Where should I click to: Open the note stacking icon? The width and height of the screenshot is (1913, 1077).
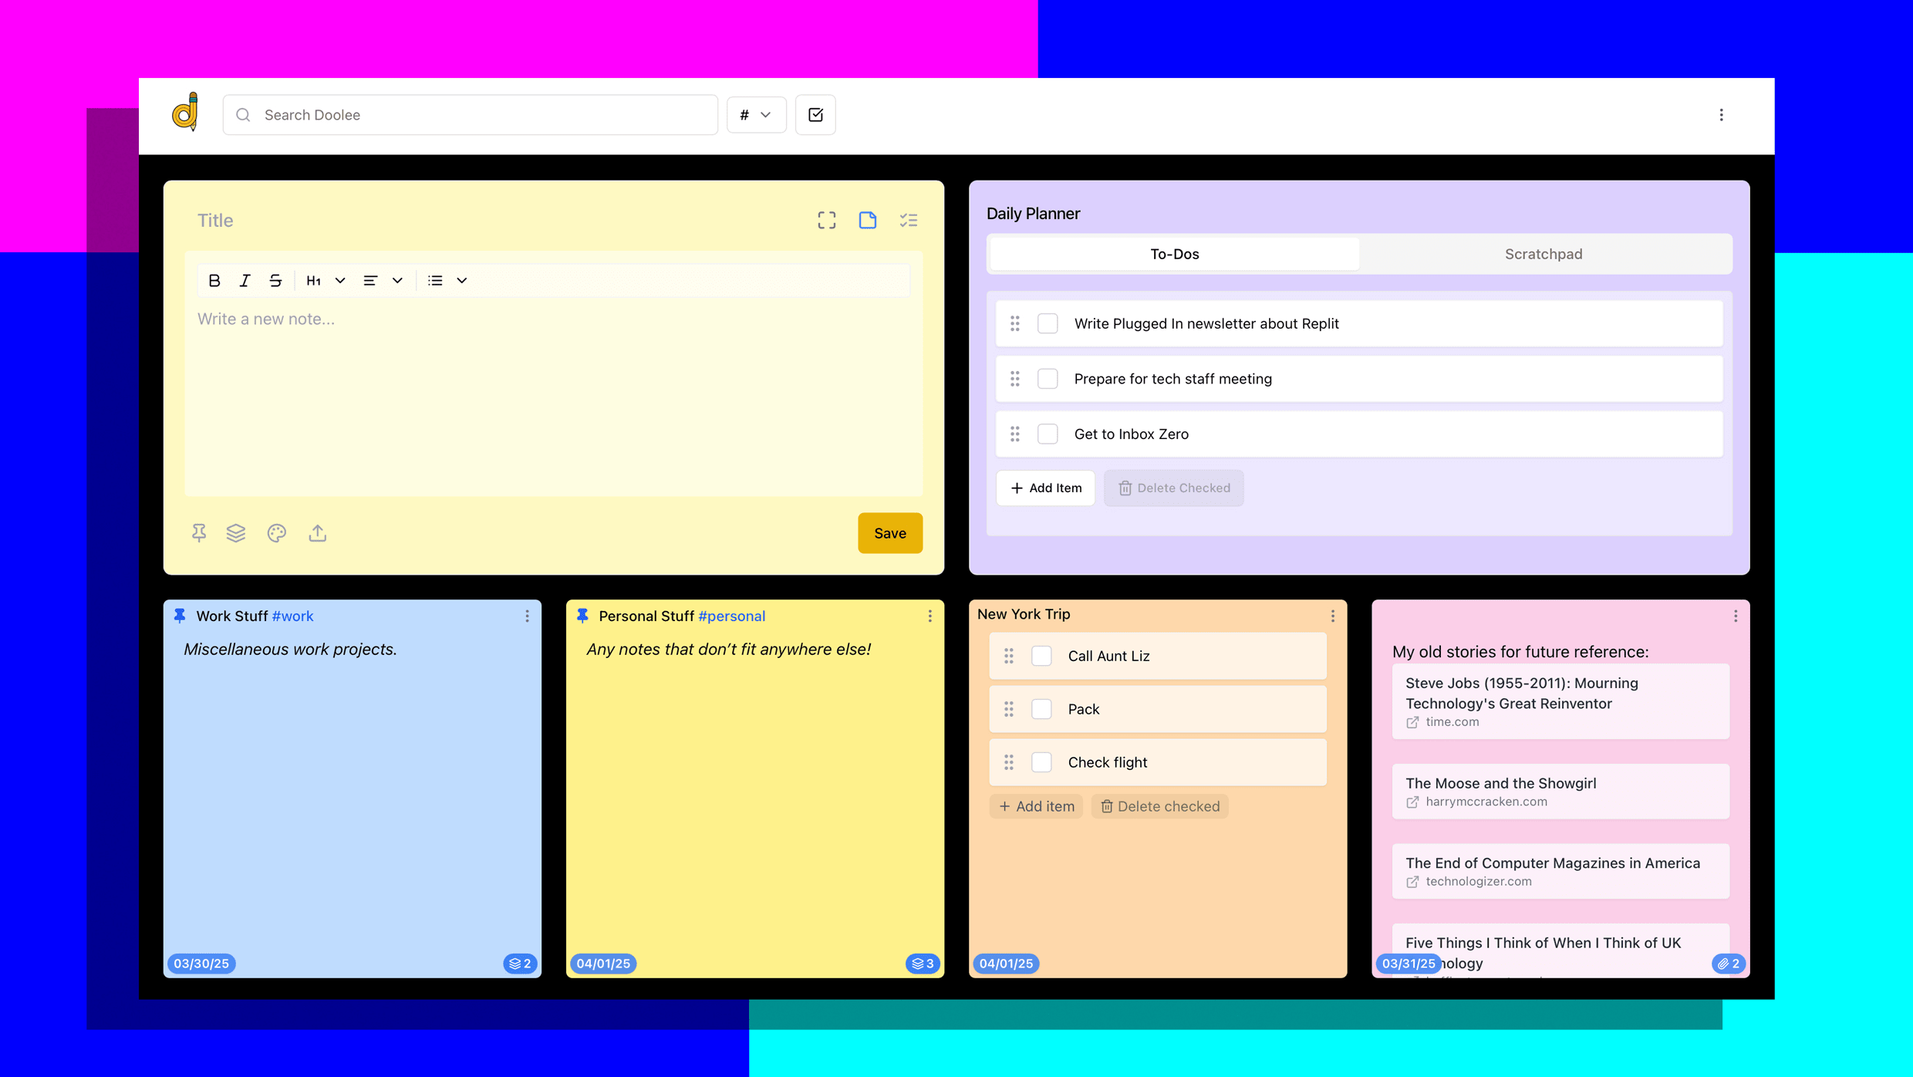[x=236, y=533]
